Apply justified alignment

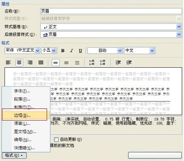41,63
